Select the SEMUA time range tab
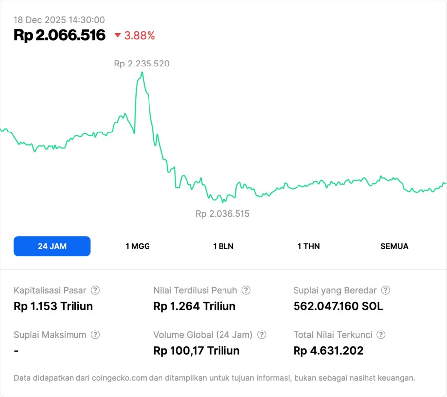This screenshot has width=447, height=397. [x=394, y=246]
